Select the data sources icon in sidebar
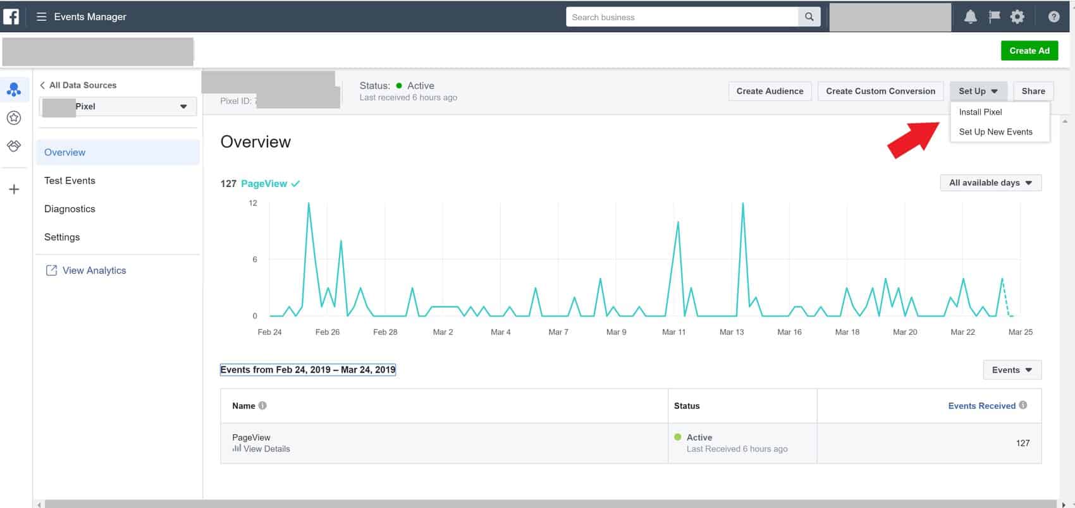This screenshot has width=1075, height=508. [14, 90]
